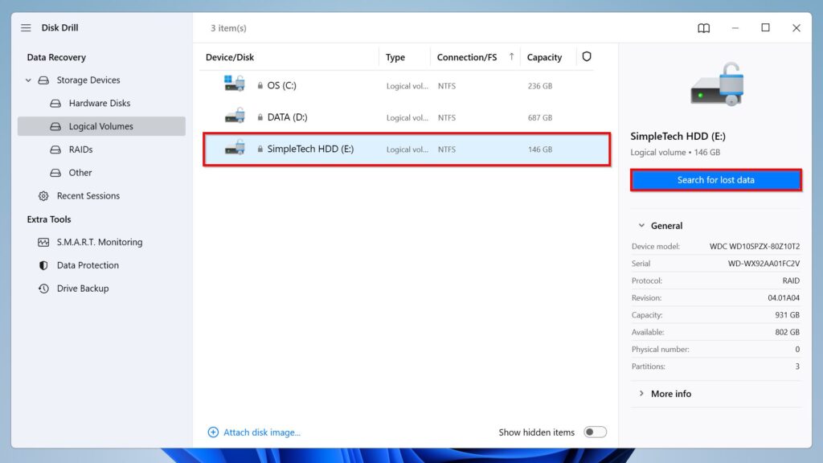Select the SimpleTech HDD (E:) row
This screenshot has width=823, height=463.
406,150
